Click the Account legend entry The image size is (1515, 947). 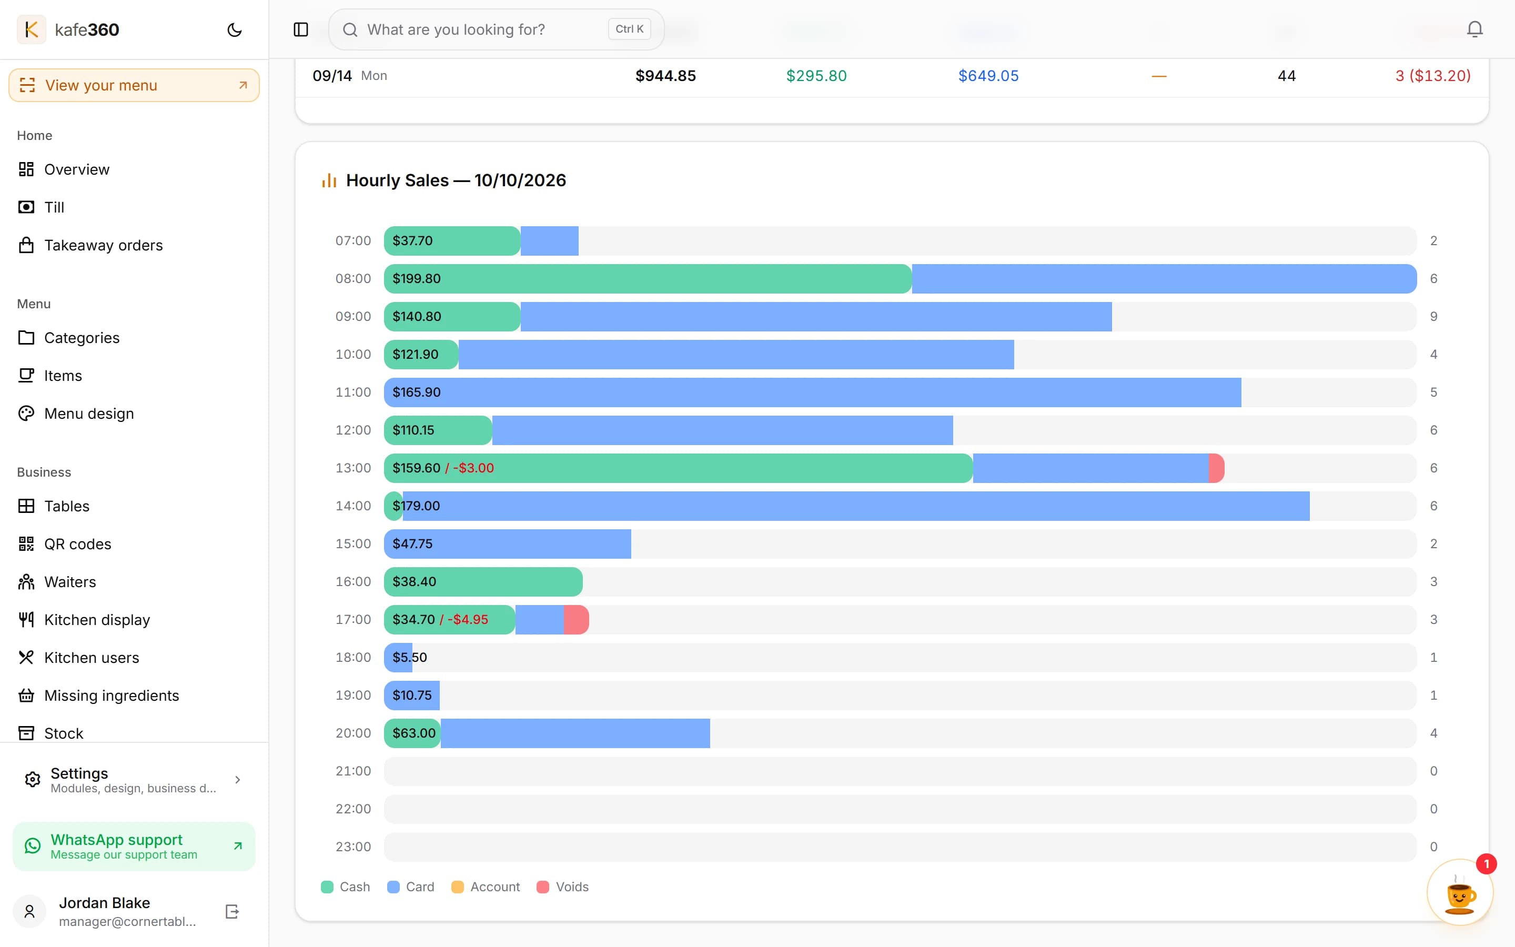coord(486,887)
